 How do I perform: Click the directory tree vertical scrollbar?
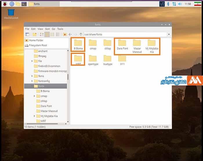pyautogui.click(x=68, y=77)
